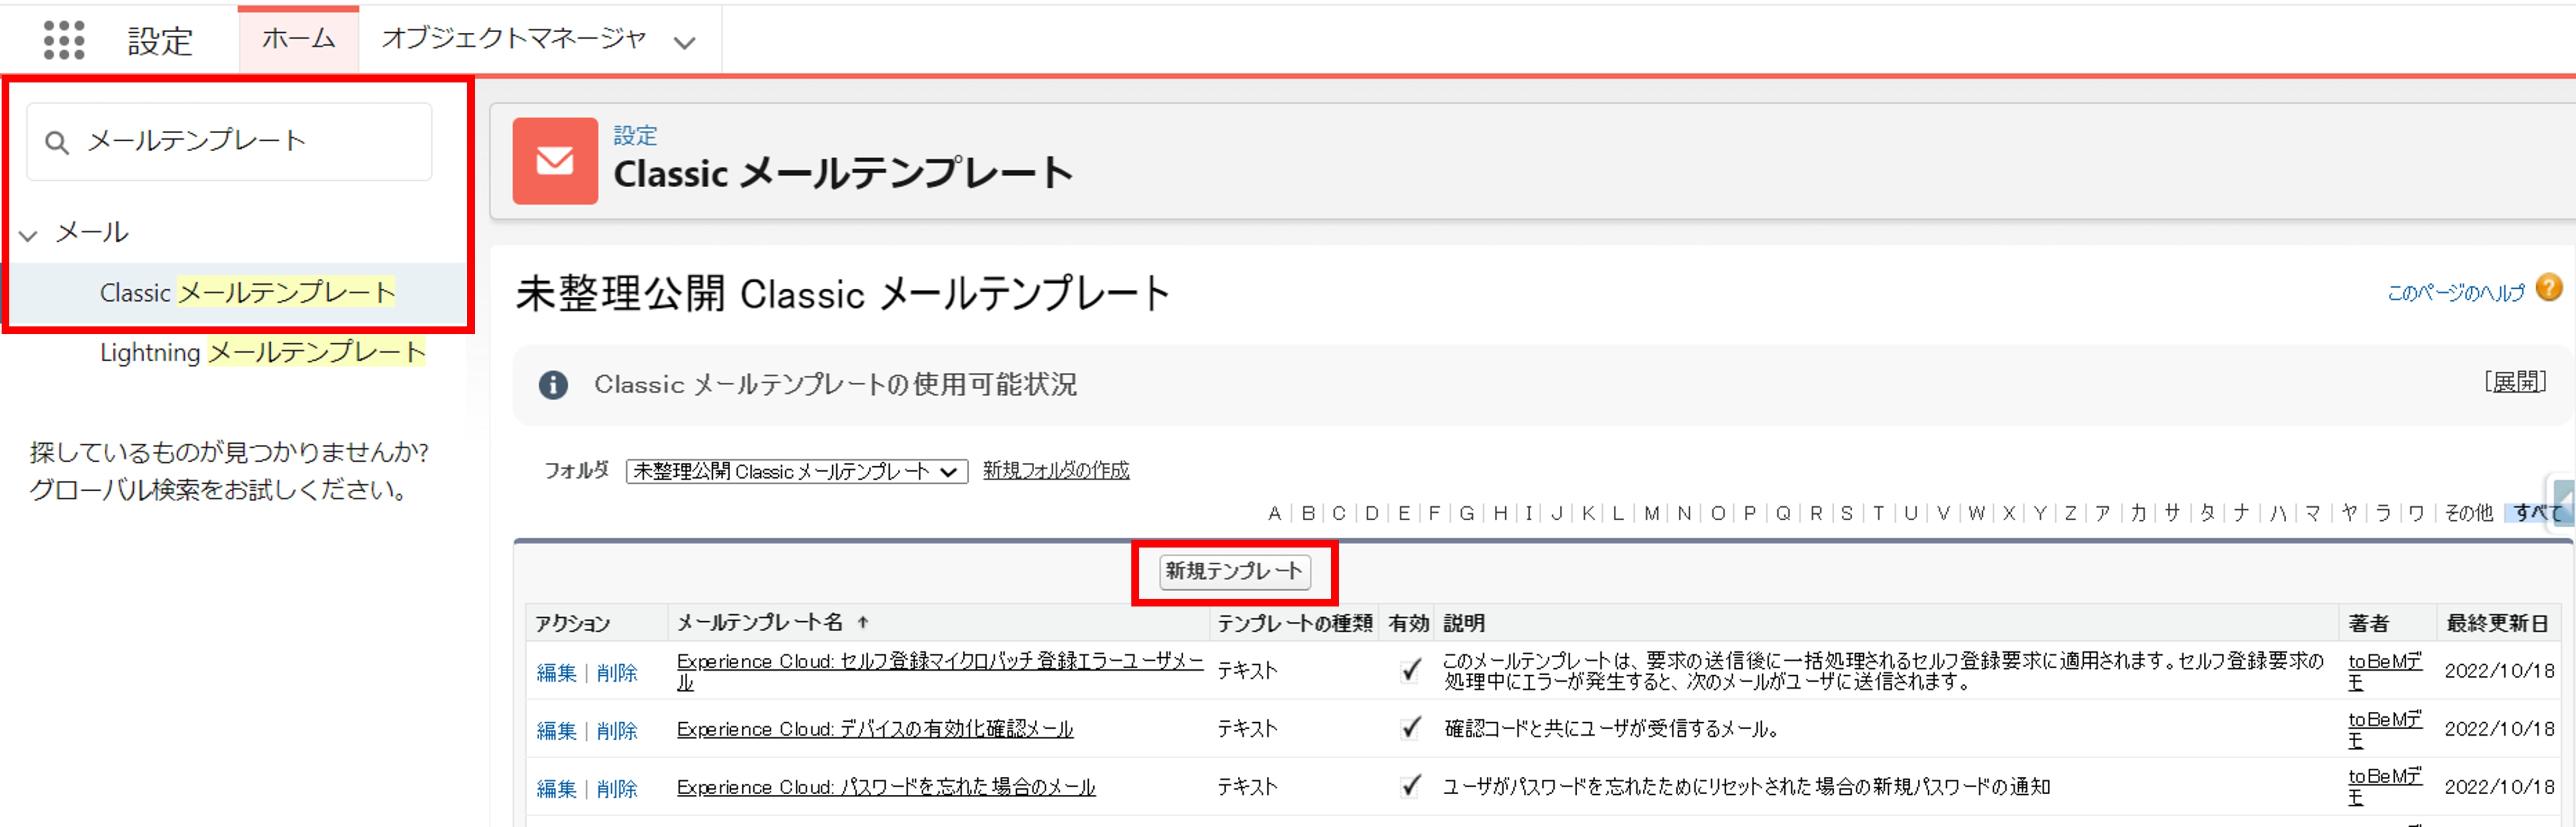Click the search magnifier icon in Quick Find
The width and height of the screenshot is (2576, 827).
pyautogui.click(x=57, y=143)
